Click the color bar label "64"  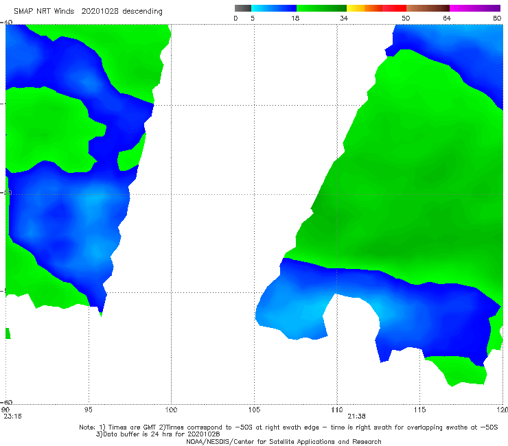pyautogui.click(x=447, y=18)
